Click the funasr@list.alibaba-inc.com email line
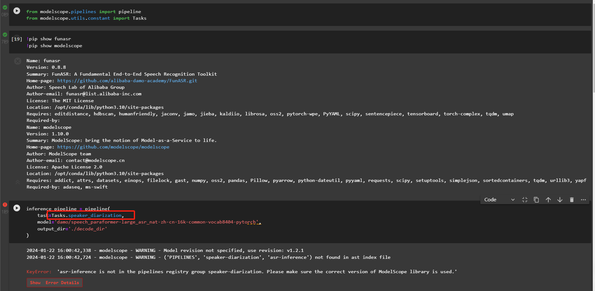 tap(84, 94)
